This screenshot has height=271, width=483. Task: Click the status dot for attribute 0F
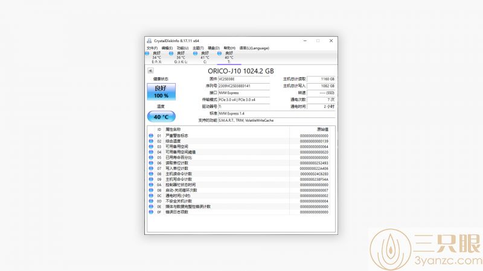(151, 212)
